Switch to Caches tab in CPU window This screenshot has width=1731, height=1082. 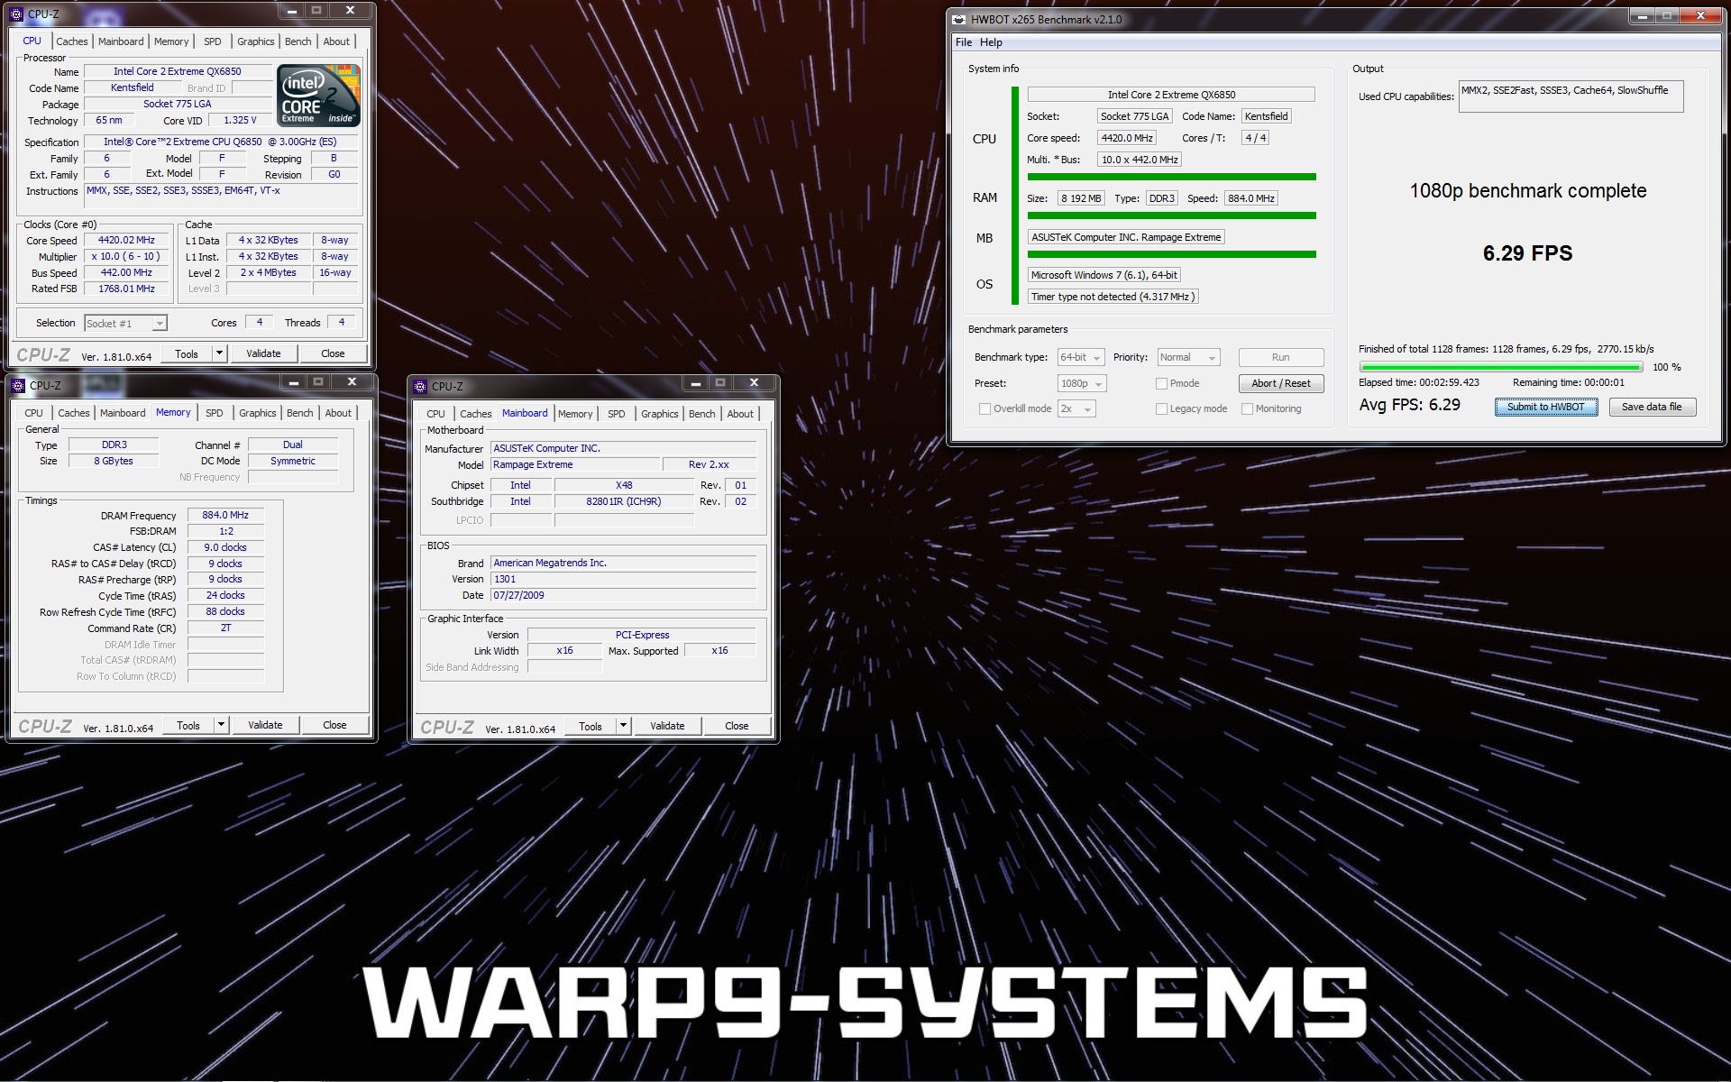(x=71, y=41)
